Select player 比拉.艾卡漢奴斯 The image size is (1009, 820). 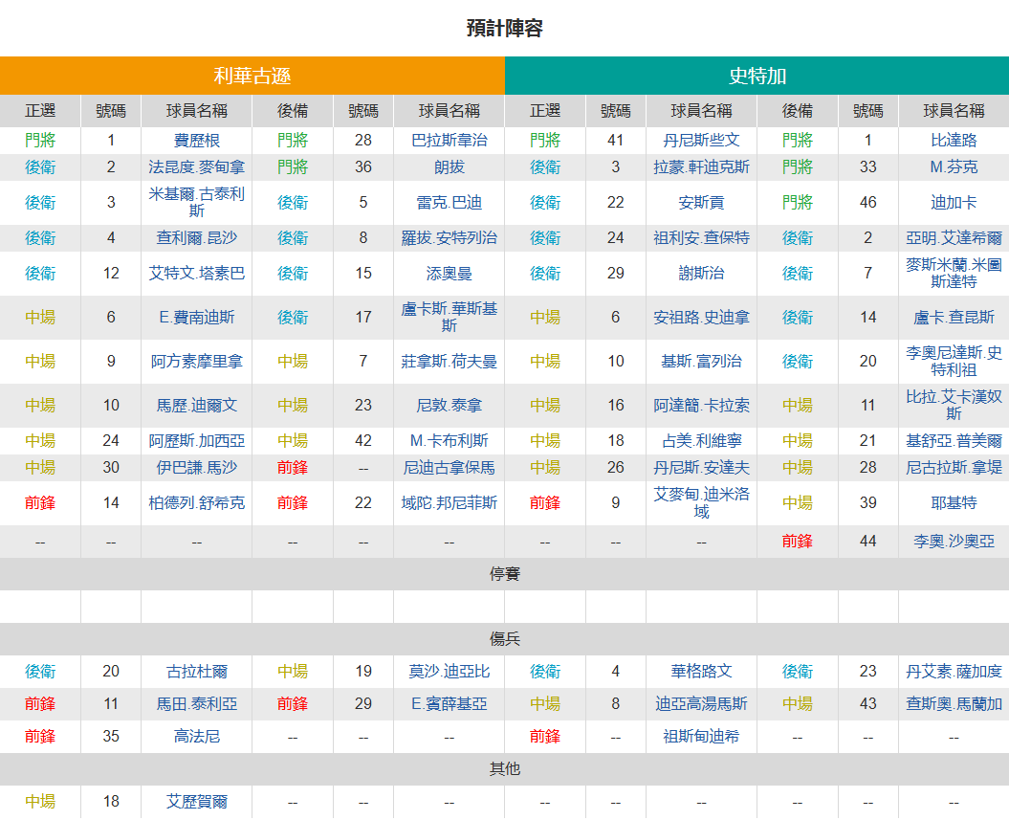pyautogui.click(x=954, y=406)
